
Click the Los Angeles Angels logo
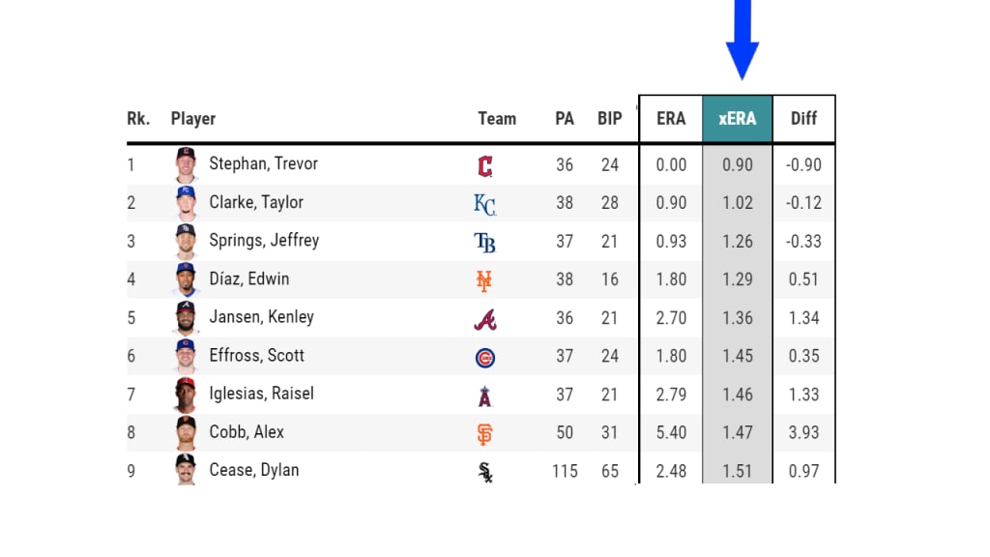[x=485, y=396]
